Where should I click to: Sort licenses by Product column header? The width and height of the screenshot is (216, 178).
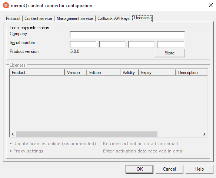pos(37,73)
